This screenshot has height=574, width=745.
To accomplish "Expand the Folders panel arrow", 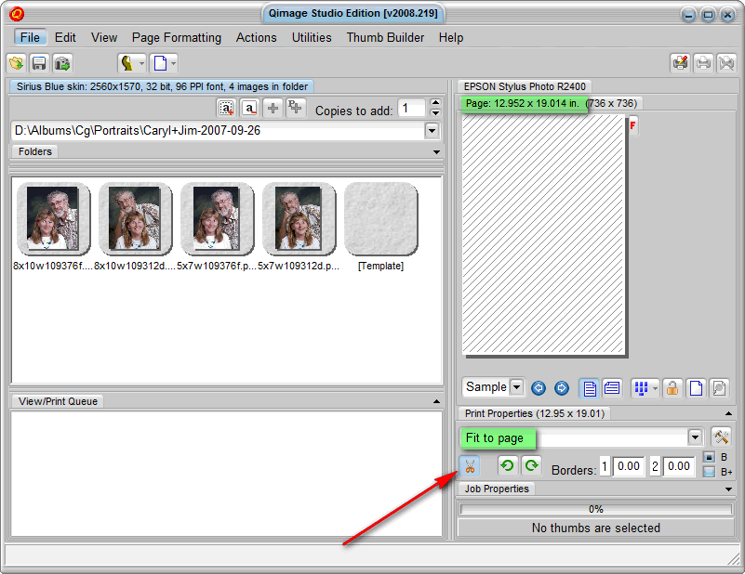I will pyautogui.click(x=436, y=152).
